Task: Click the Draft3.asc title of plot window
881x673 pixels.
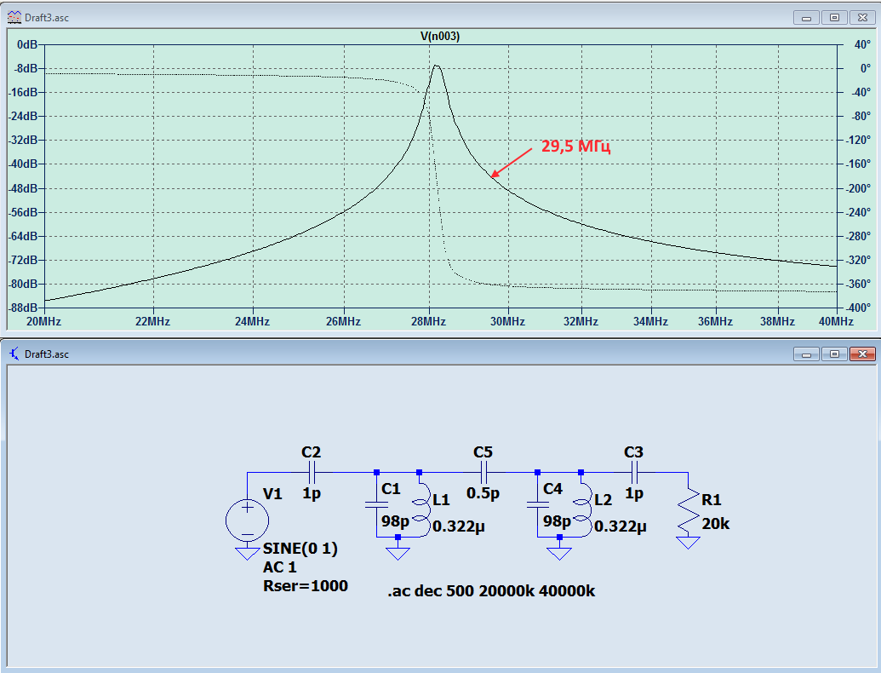Action: coord(47,17)
